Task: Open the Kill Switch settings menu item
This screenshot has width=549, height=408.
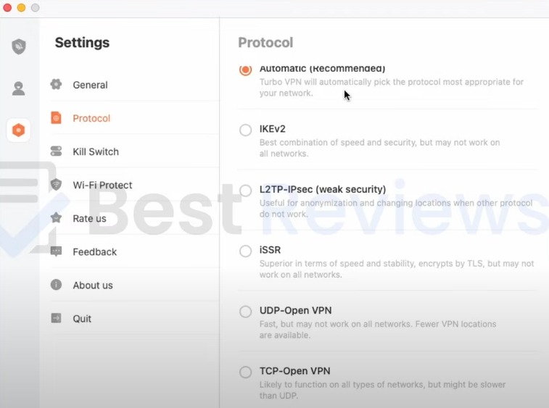Action: click(96, 151)
